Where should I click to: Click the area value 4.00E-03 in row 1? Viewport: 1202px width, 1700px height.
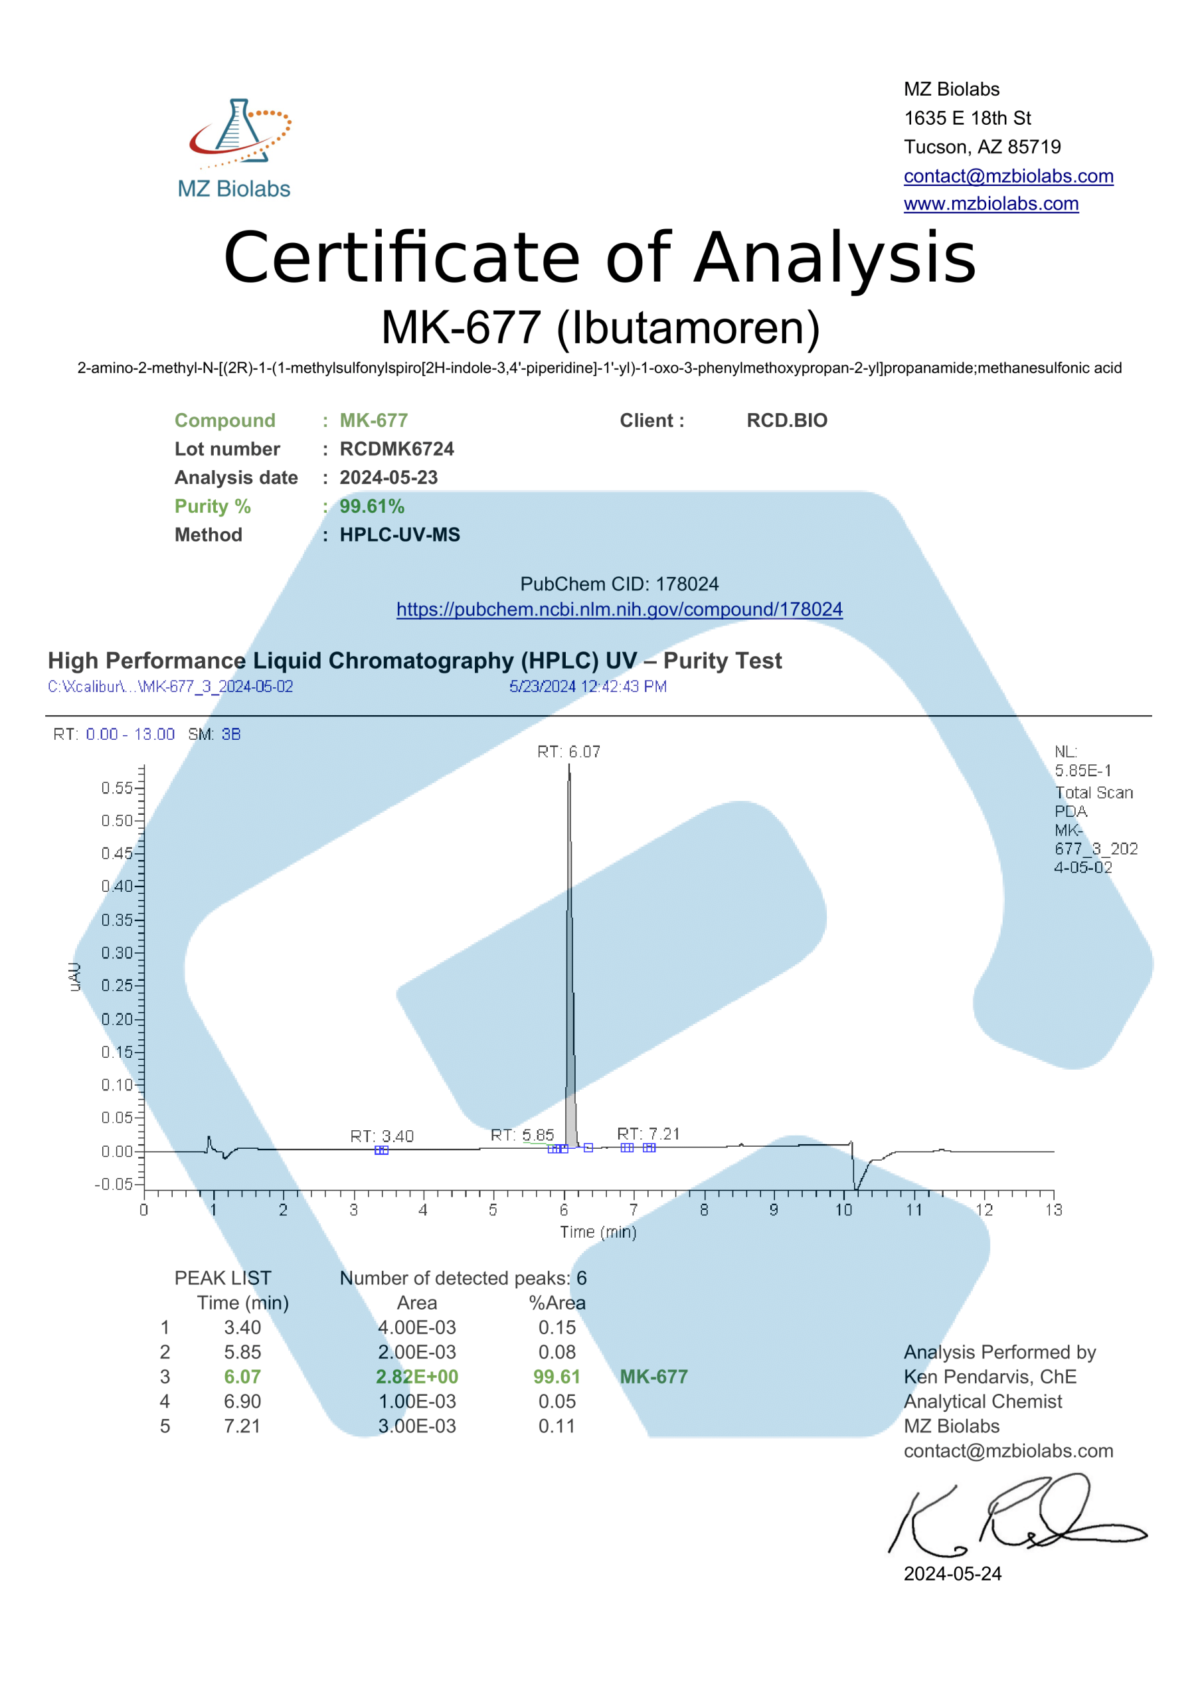(x=417, y=1327)
